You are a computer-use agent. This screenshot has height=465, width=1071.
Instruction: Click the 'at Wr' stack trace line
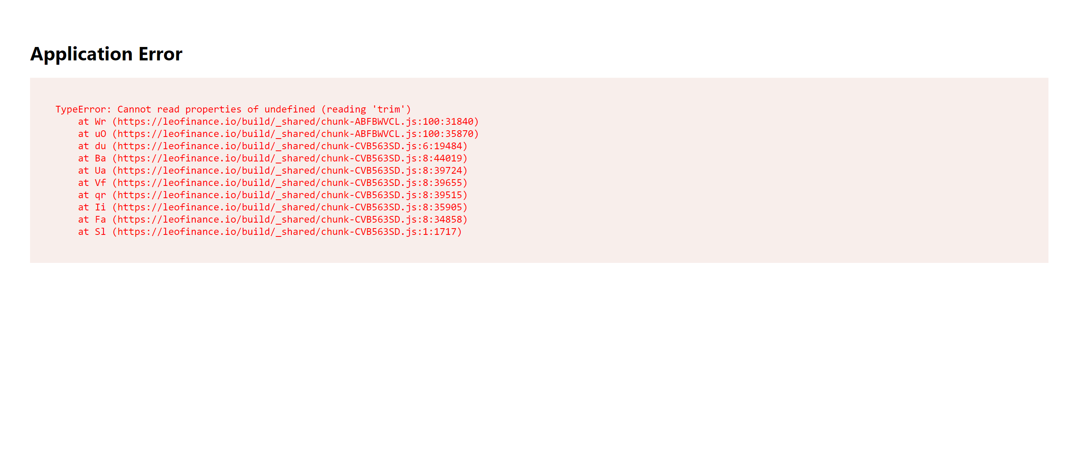tap(279, 122)
